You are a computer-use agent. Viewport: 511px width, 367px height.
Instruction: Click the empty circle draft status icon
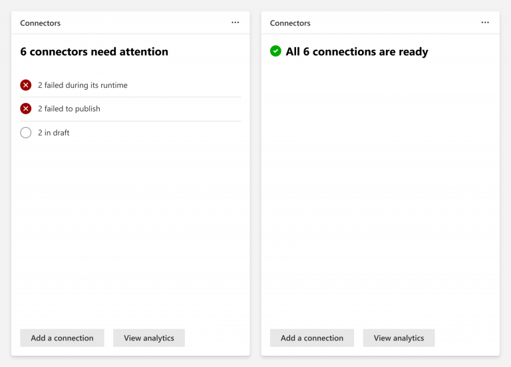[26, 132]
